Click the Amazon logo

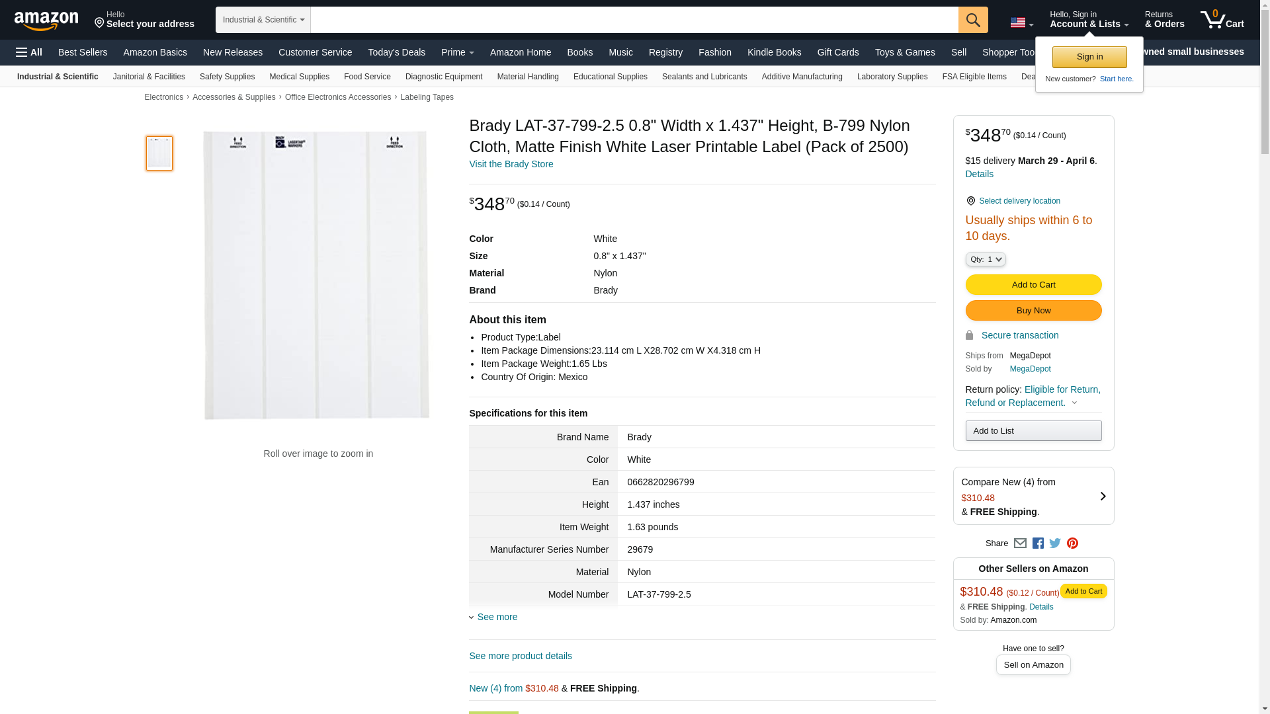click(x=46, y=20)
